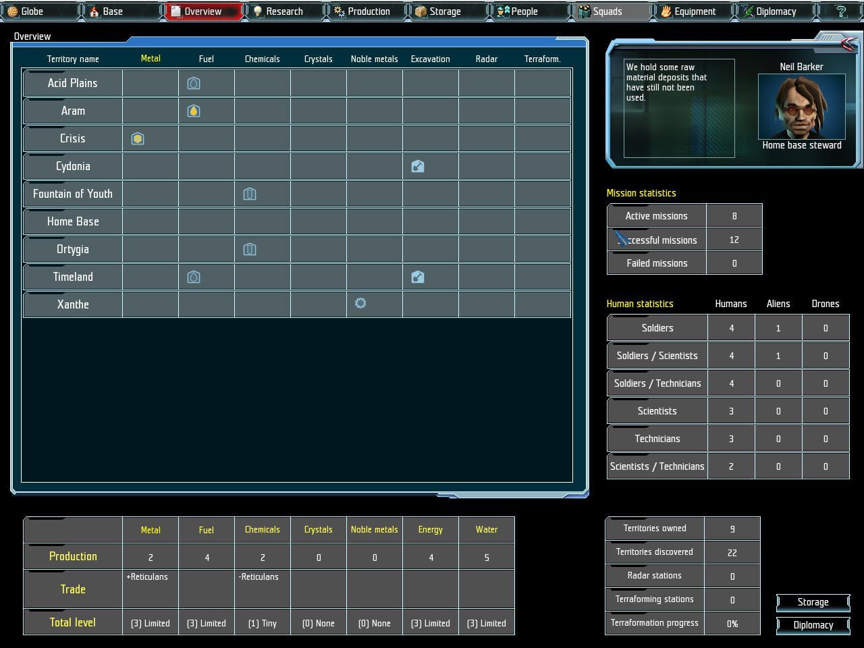The width and height of the screenshot is (864, 648).
Task: Select the Home Base territory row
Action: pos(73,222)
